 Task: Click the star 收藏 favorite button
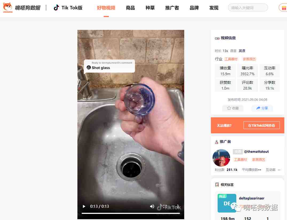click(233, 108)
